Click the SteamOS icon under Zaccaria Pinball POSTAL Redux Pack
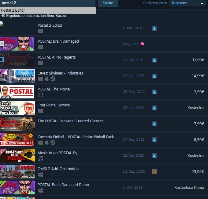208x199 pixels. point(53,143)
